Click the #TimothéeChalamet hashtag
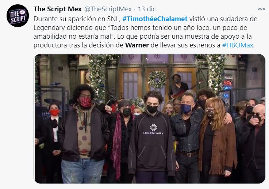This screenshot has width=269, height=189. click(155, 19)
